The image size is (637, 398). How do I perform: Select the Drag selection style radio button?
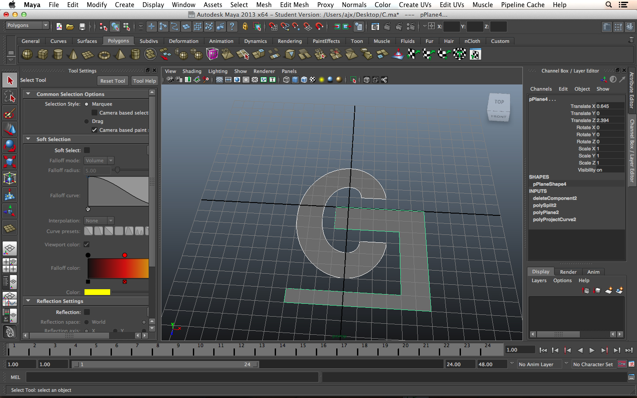point(87,121)
